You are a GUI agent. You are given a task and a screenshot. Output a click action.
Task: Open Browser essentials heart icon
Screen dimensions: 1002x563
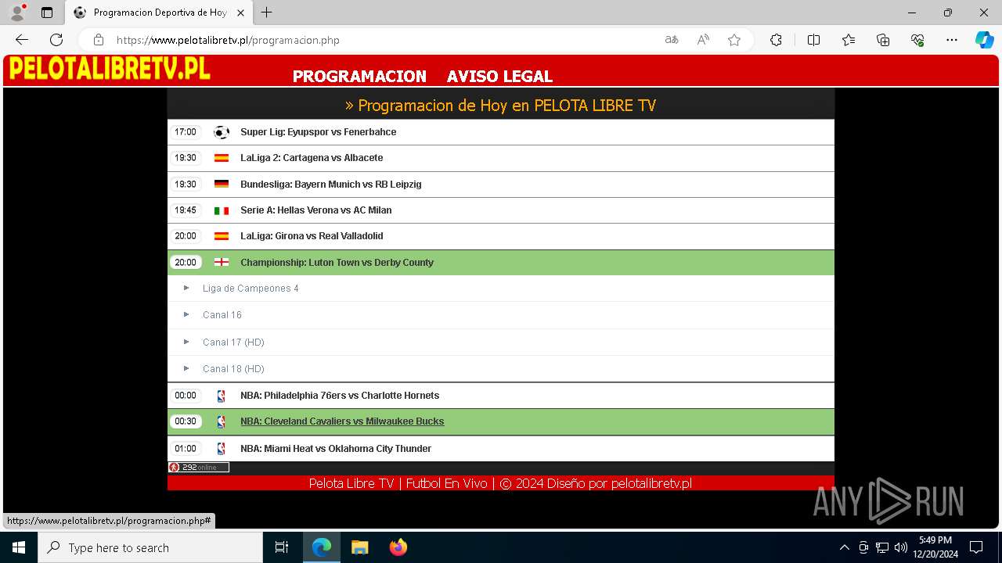click(x=917, y=40)
